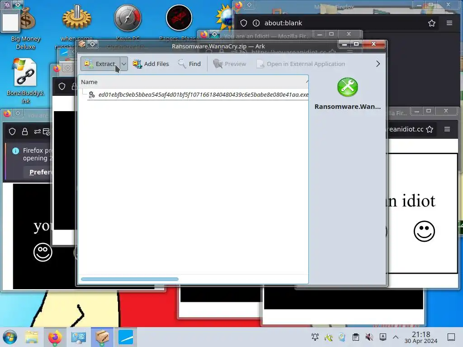Click the smiley face on the right white page

tap(424, 231)
